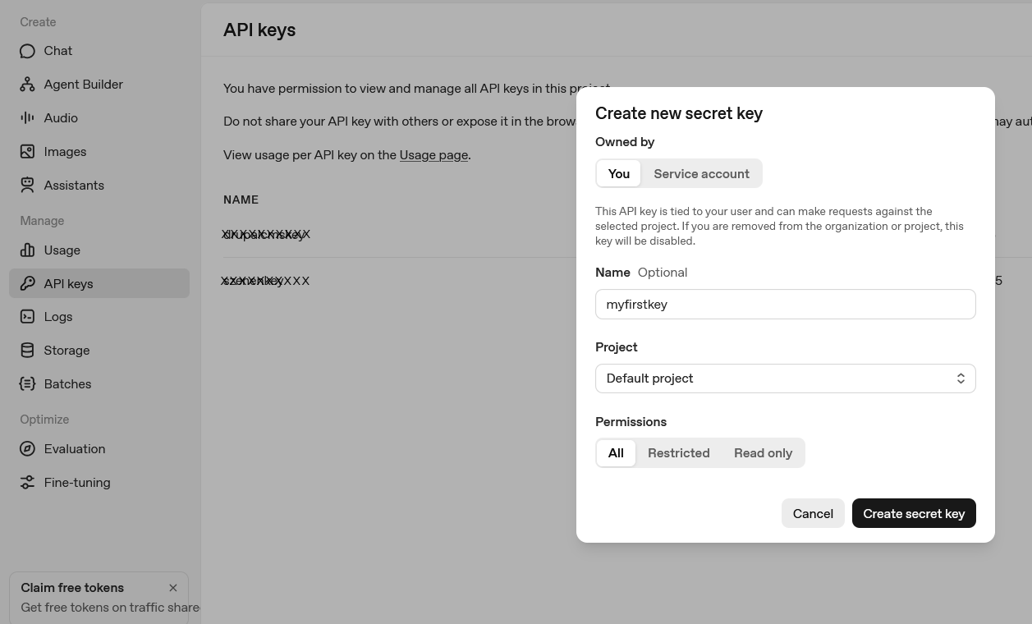Viewport: 1032px width, 624px height.
Task: Select Service account as key owner
Action: (701, 173)
